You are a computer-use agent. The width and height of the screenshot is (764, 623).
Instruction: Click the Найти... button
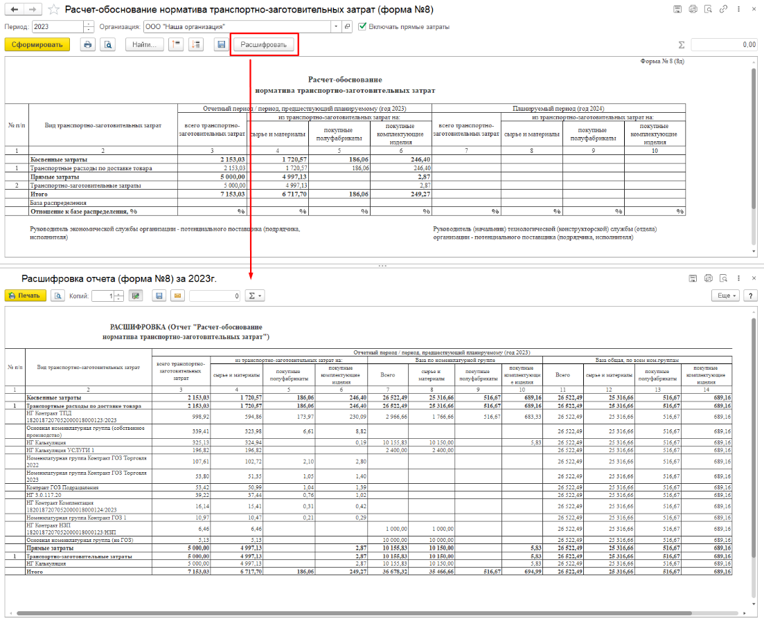(x=145, y=44)
